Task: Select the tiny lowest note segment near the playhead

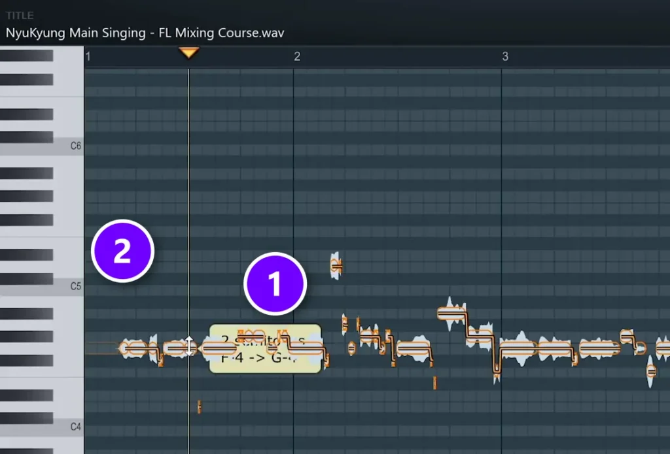Action: tap(199, 406)
